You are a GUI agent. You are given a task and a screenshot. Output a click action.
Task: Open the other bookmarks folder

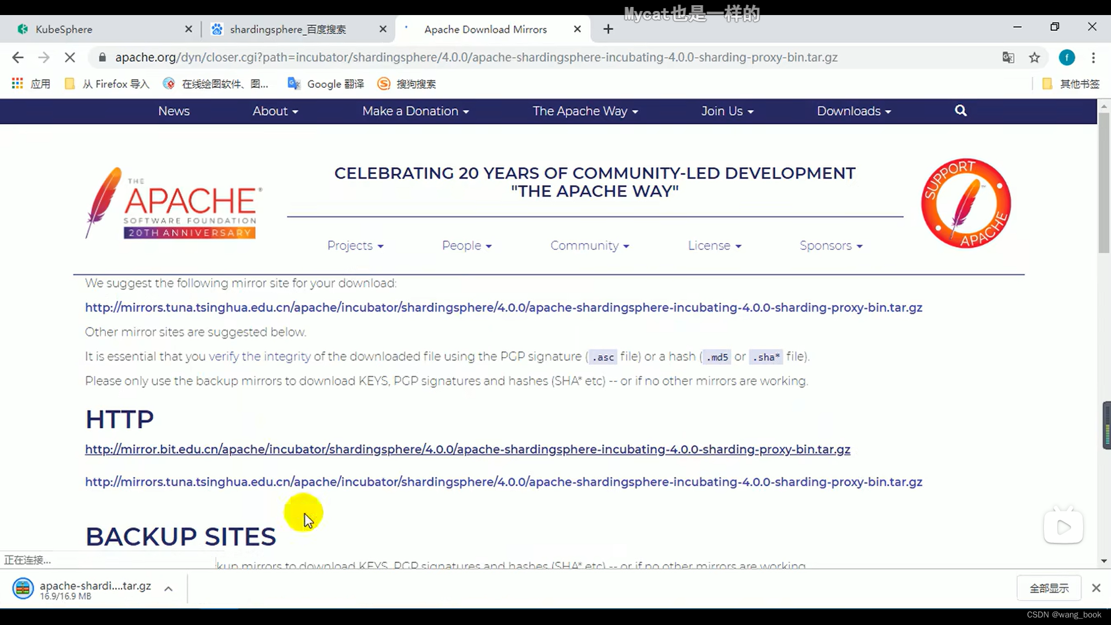pyautogui.click(x=1070, y=84)
